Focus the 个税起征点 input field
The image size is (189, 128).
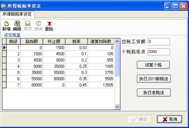(159, 52)
